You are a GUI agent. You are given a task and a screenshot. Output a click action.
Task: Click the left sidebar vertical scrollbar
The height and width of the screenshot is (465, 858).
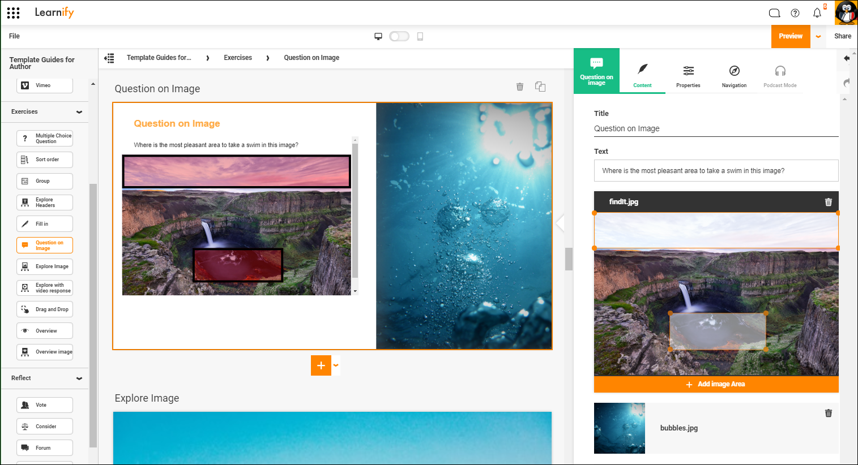coord(93,315)
